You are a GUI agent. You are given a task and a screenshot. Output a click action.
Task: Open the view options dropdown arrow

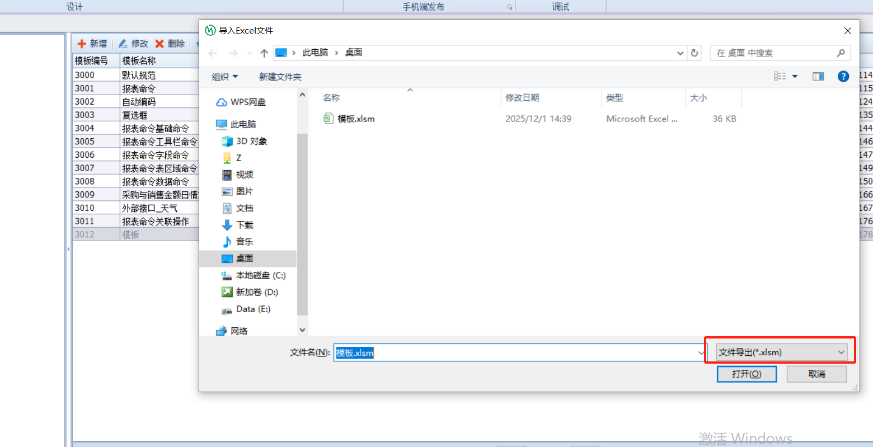click(x=795, y=77)
